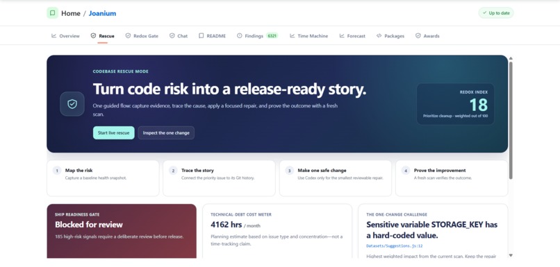
Task: Open the Packages tab
Action: coord(390,36)
